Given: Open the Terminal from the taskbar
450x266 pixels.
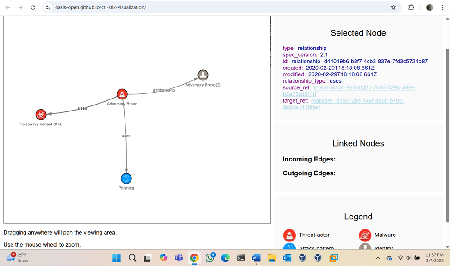Looking at the screenshot, I should pyautogui.click(x=241, y=258).
